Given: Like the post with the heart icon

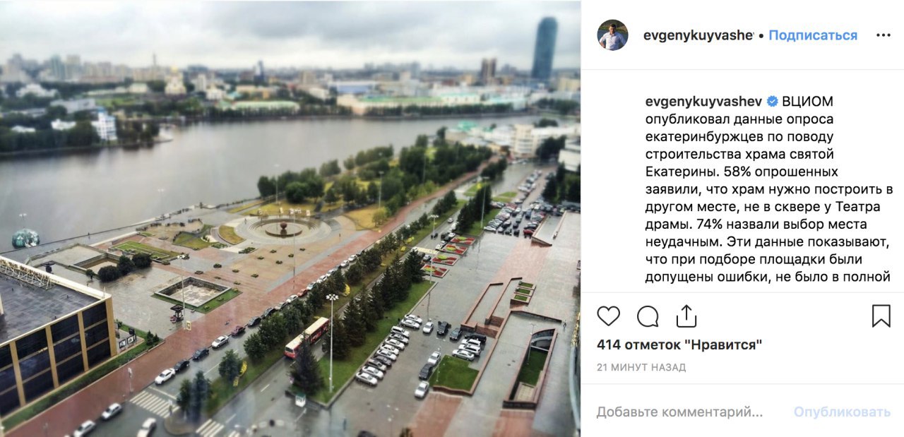Looking at the screenshot, I should click(x=608, y=316).
